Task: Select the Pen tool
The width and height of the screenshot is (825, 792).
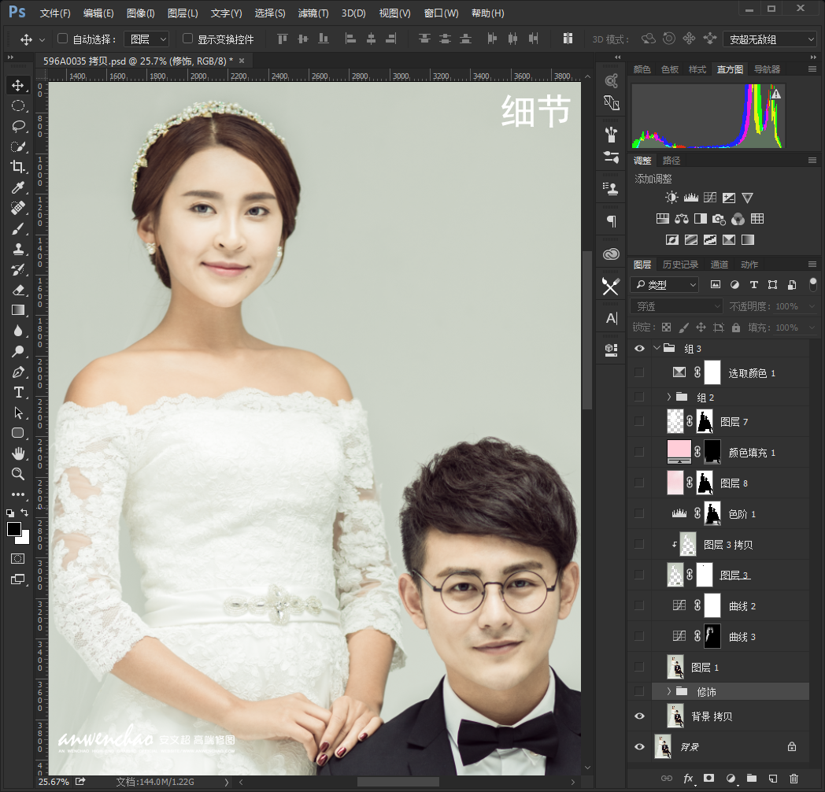Action: coord(18,372)
